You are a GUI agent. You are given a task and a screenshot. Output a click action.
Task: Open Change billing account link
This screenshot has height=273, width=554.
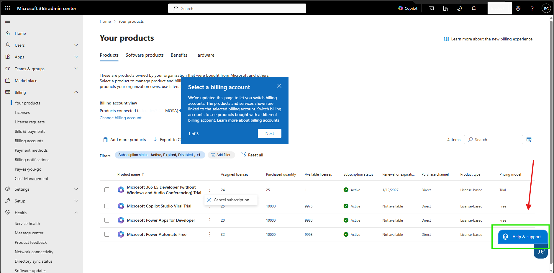(121, 118)
